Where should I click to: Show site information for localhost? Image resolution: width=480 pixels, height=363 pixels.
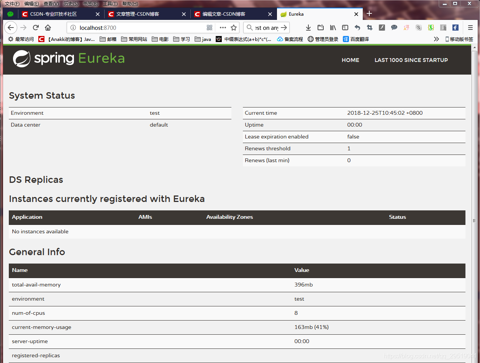point(73,28)
